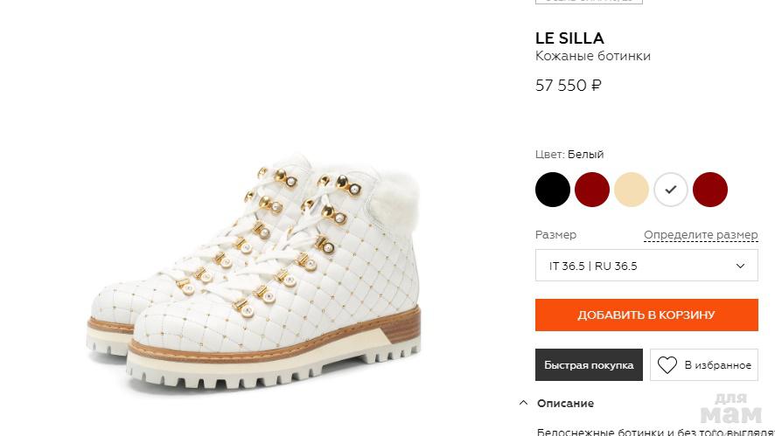The image size is (775, 436).
Task: Click the 57 550 ₽ price
Action: 569,86
